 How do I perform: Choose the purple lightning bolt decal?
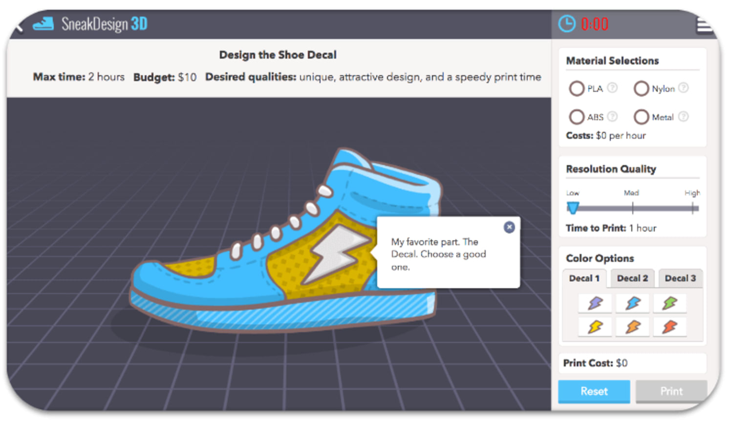(595, 303)
